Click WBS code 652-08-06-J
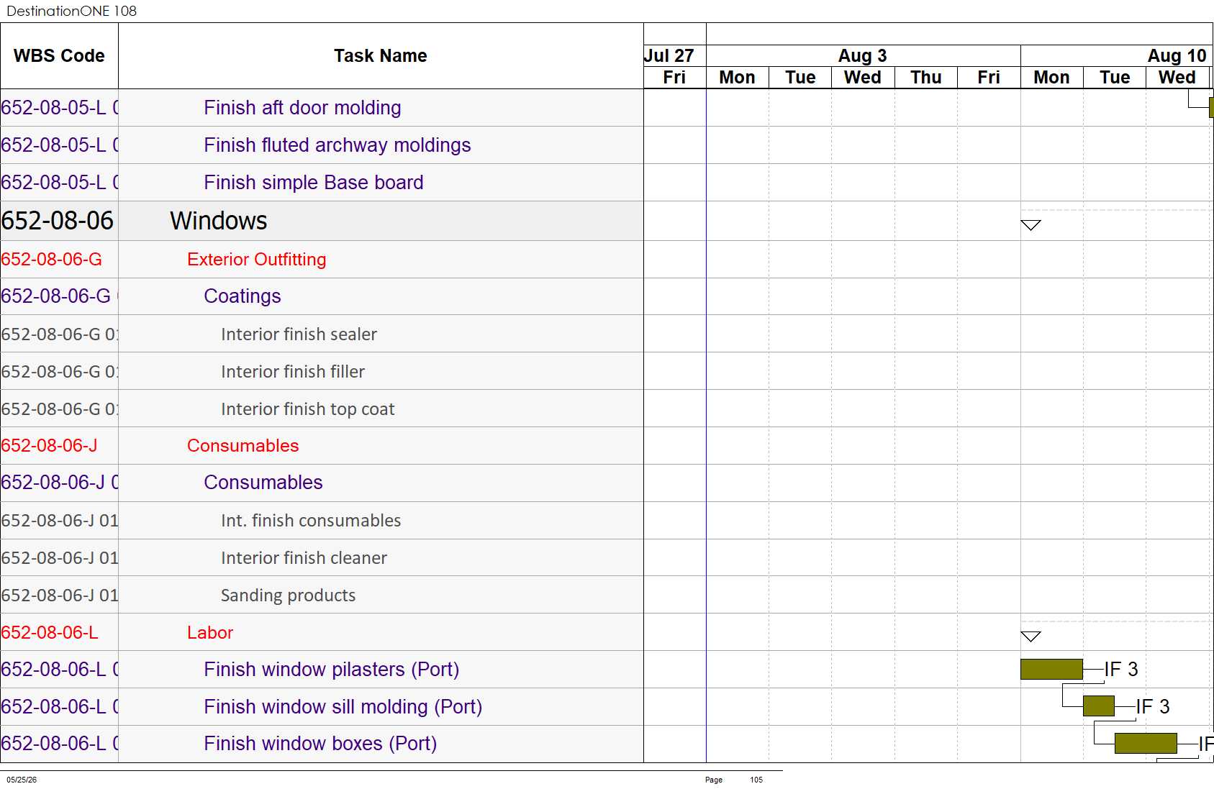1214x789 pixels. coord(49,446)
